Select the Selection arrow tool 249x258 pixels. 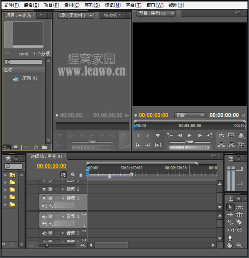[x=230, y=207]
